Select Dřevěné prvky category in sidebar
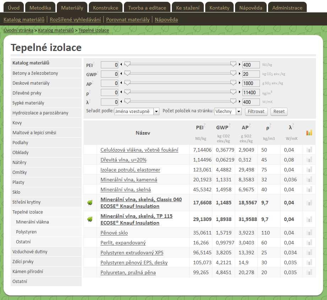Viewport: 327px width, 300px height. point(46,93)
